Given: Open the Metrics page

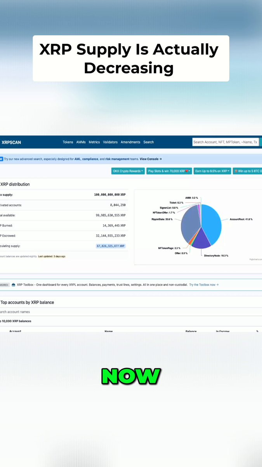Looking at the screenshot, I should 94,142.
